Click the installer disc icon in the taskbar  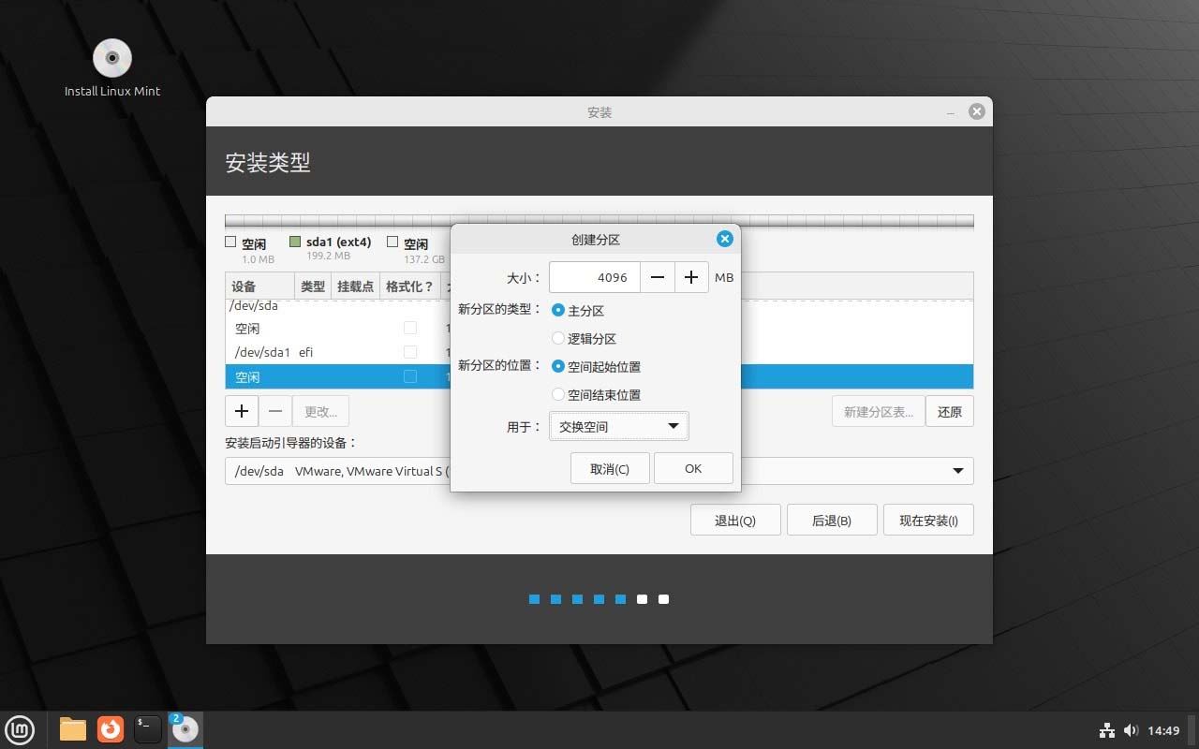click(185, 729)
